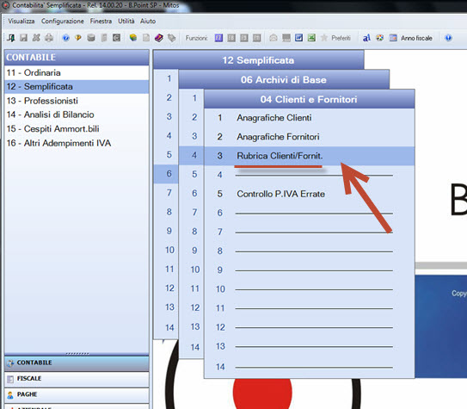Click the Preferiti star icon
The height and width of the screenshot is (409, 467).
[324, 38]
